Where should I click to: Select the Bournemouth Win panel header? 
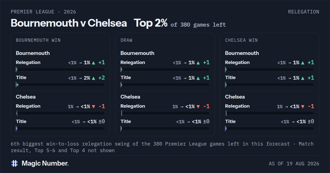click(38, 40)
